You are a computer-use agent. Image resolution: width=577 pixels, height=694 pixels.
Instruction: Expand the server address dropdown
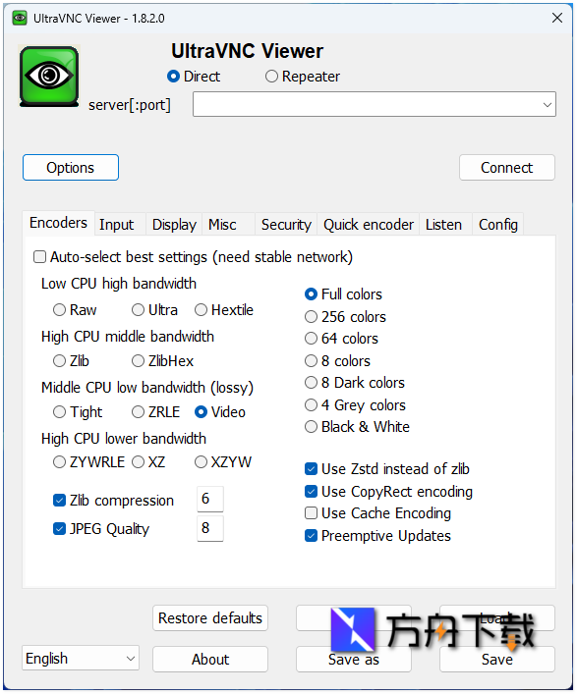pos(548,104)
